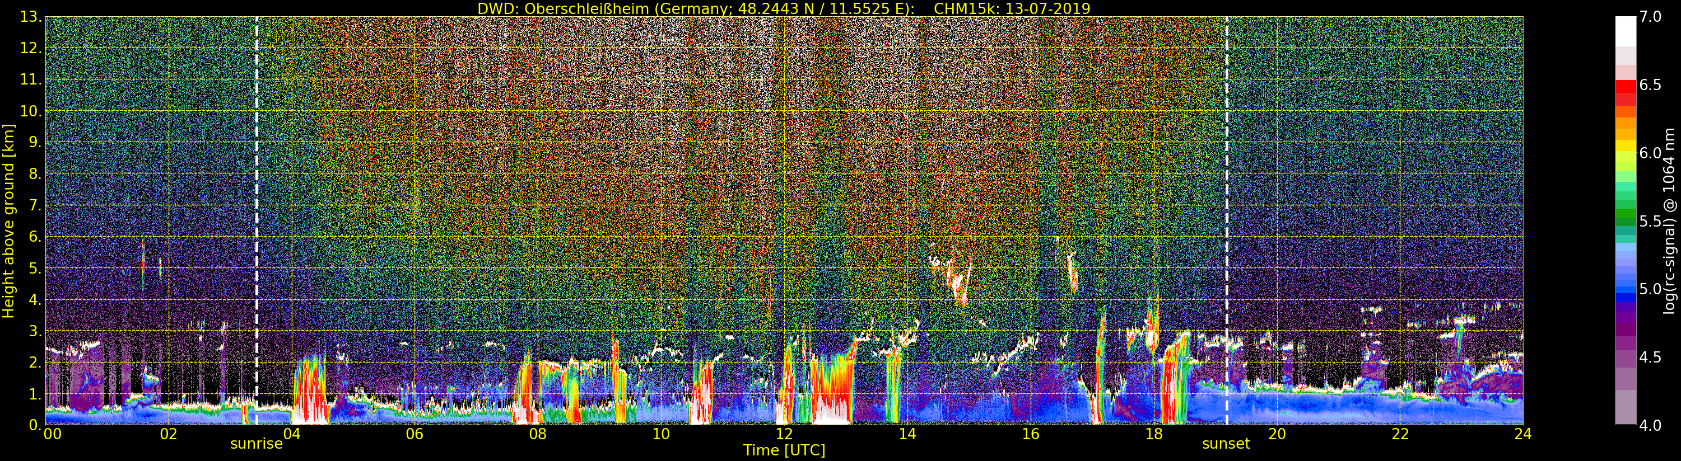Select the white dashed sunset line

click(1227, 196)
